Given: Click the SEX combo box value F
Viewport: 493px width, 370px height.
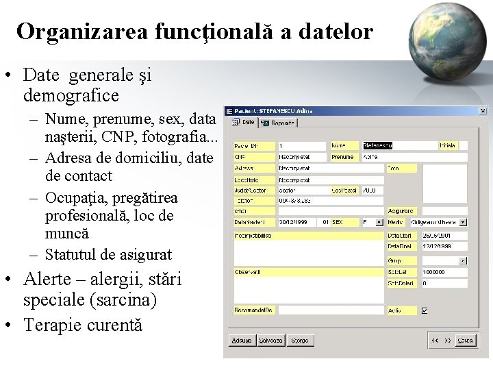Looking at the screenshot, I should click(x=368, y=223).
